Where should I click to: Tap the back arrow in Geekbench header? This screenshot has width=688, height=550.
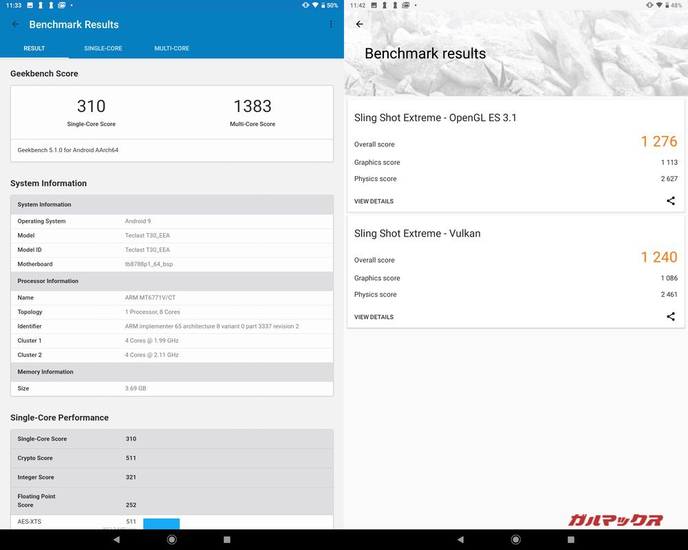pos(16,24)
